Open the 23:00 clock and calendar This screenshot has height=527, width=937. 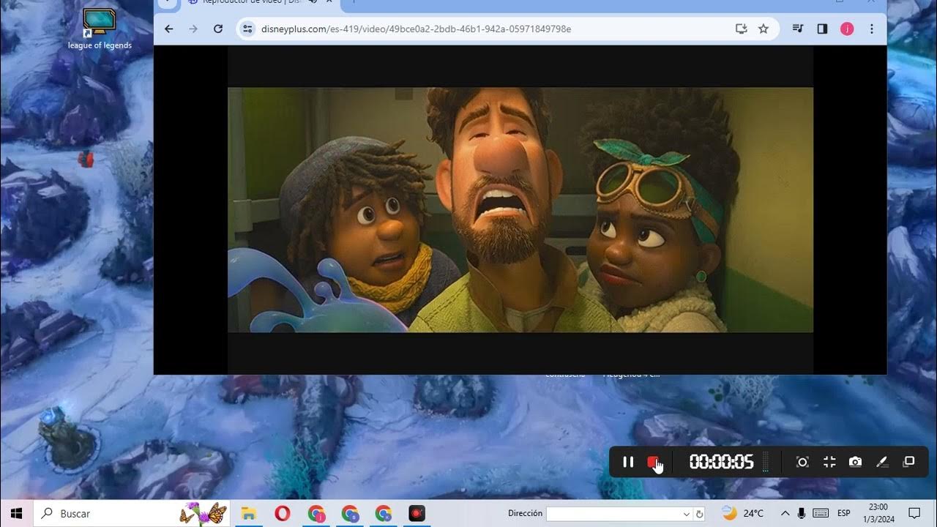click(x=878, y=513)
